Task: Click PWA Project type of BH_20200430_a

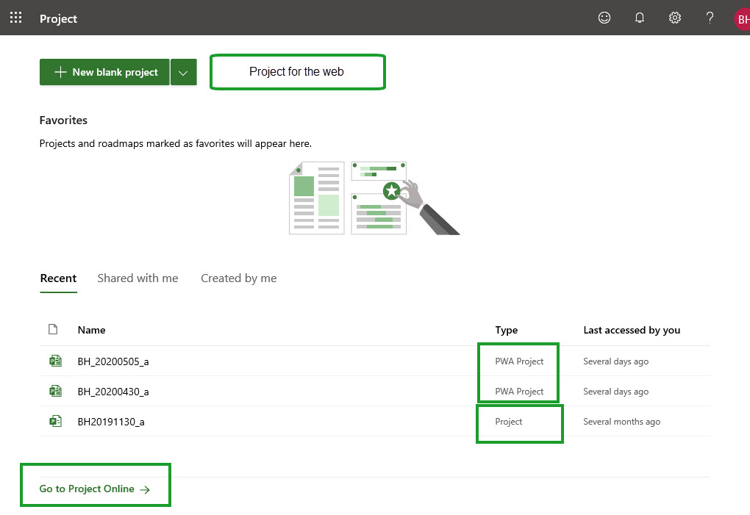Action: [519, 392]
